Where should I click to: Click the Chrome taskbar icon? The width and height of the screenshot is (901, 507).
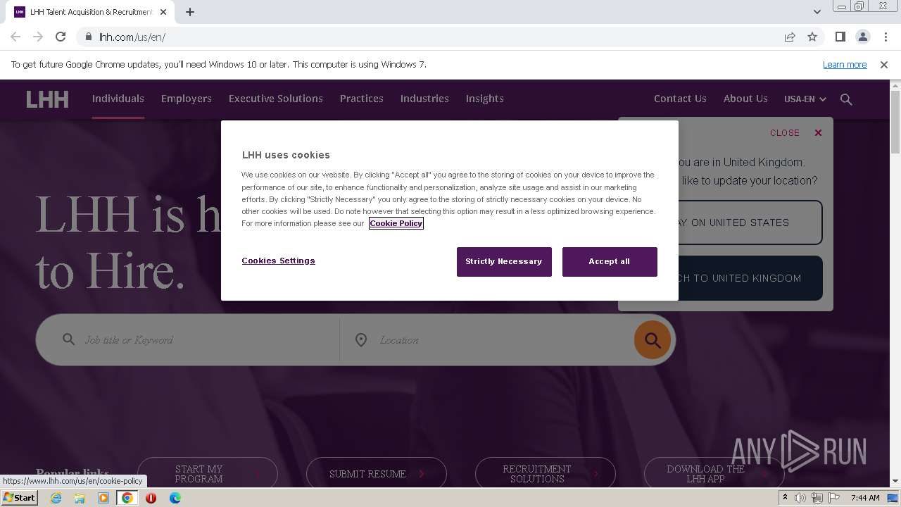point(127,498)
